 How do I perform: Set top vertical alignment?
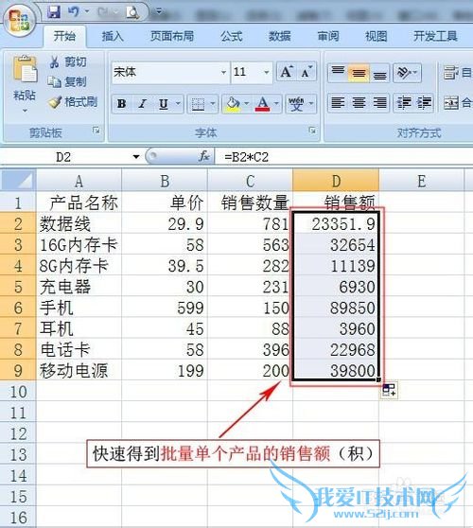(x=338, y=72)
